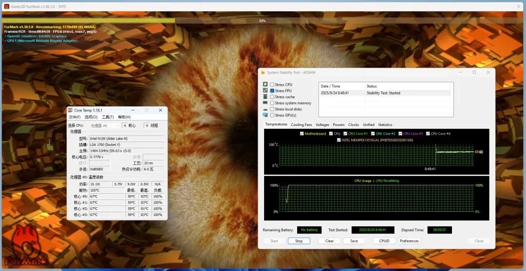526x271 pixels.
Task: Open the 工具(T) menu in Core Temp
Action: coord(108,117)
